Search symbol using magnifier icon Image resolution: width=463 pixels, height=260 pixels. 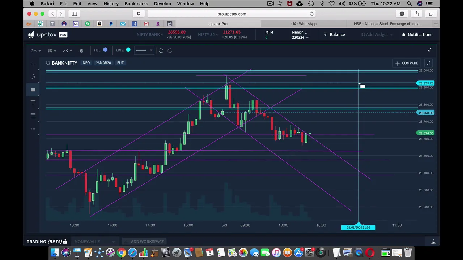click(48, 63)
